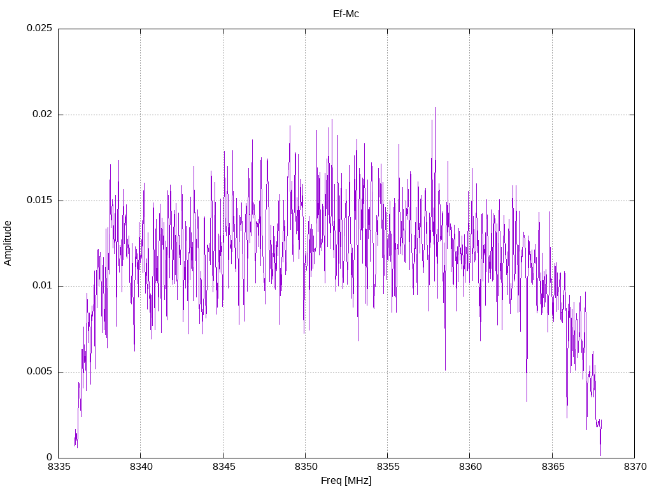This screenshot has width=652, height=489.
Task: Click the plot title 'Ef-Mc'
Action: click(x=346, y=14)
